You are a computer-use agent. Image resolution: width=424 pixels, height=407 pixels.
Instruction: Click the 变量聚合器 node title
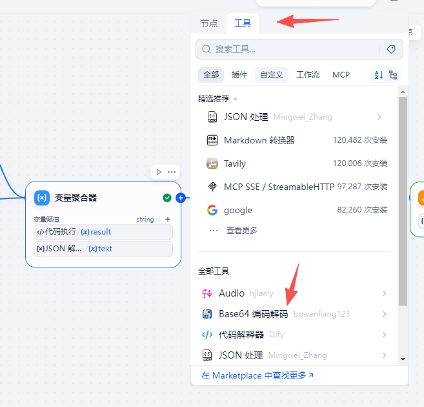[x=76, y=198]
